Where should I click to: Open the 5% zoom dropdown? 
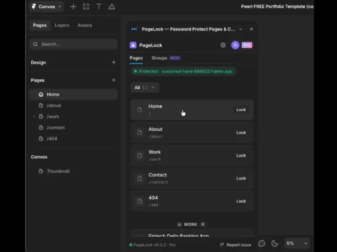click(297, 244)
